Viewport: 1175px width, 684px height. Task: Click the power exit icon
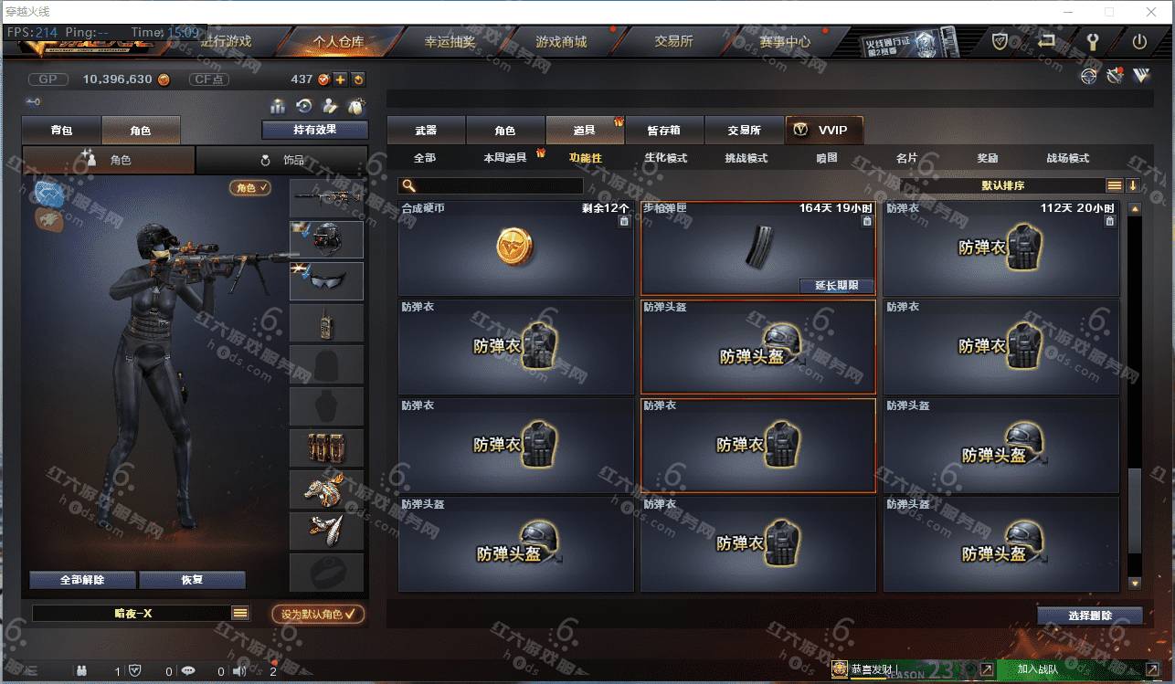click(1139, 41)
